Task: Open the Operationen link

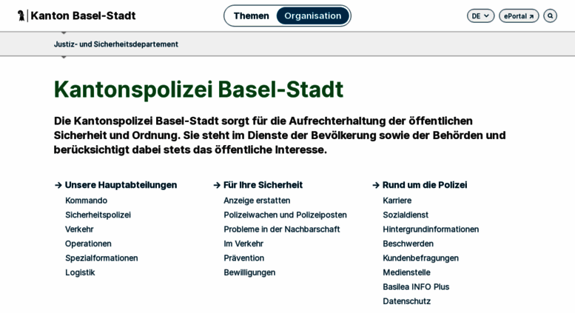Action: (88, 243)
